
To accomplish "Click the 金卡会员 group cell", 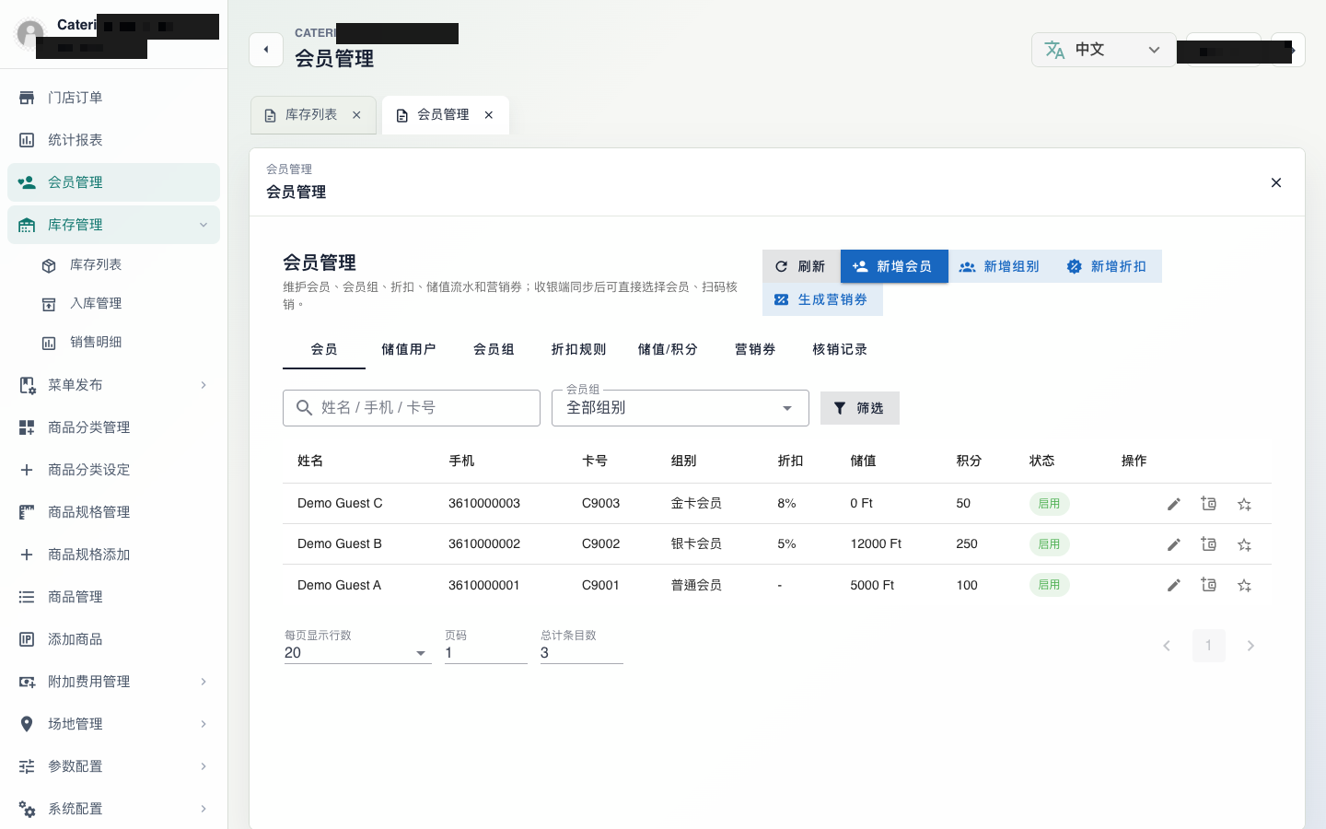I will [x=696, y=504].
